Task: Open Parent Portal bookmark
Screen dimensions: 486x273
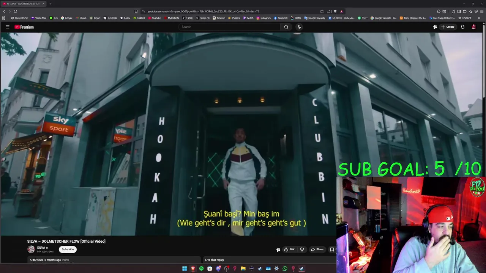Action: pyautogui.click(x=20, y=18)
